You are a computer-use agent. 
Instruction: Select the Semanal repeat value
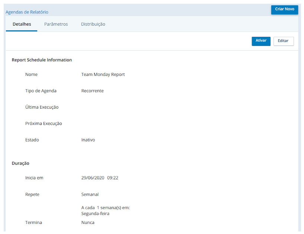(x=90, y=195)
